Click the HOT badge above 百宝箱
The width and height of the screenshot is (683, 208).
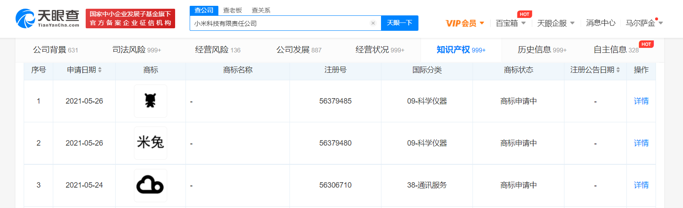point(525,14)
